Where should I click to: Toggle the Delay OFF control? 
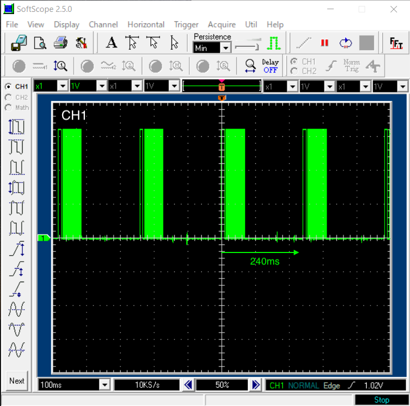point(270,66)
